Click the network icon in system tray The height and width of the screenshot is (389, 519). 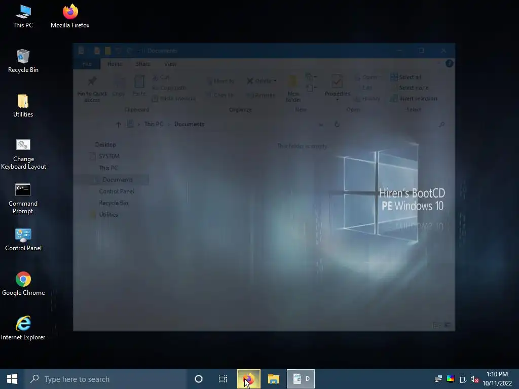[x=438, y=379]
